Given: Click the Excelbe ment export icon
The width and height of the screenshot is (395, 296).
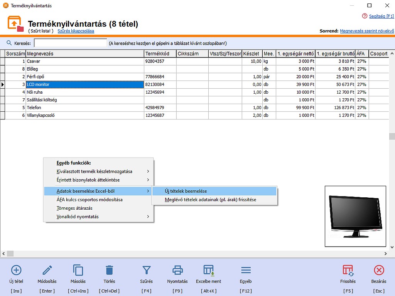Looking at the screenshot, I should click(x=208, y=270).
